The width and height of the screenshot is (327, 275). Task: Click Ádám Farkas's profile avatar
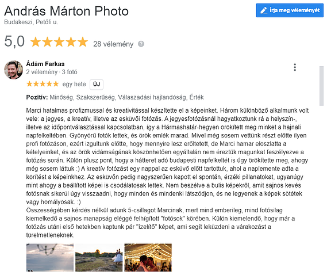pyautogui.click(x=14, y=70)
